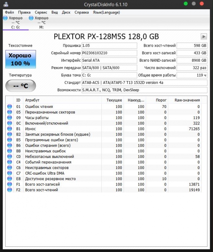Click the Наихуд... column header
The image size is (213, 252).
(135, 100)
